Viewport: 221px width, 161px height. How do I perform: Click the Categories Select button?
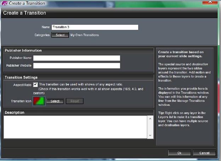(60, 35)
